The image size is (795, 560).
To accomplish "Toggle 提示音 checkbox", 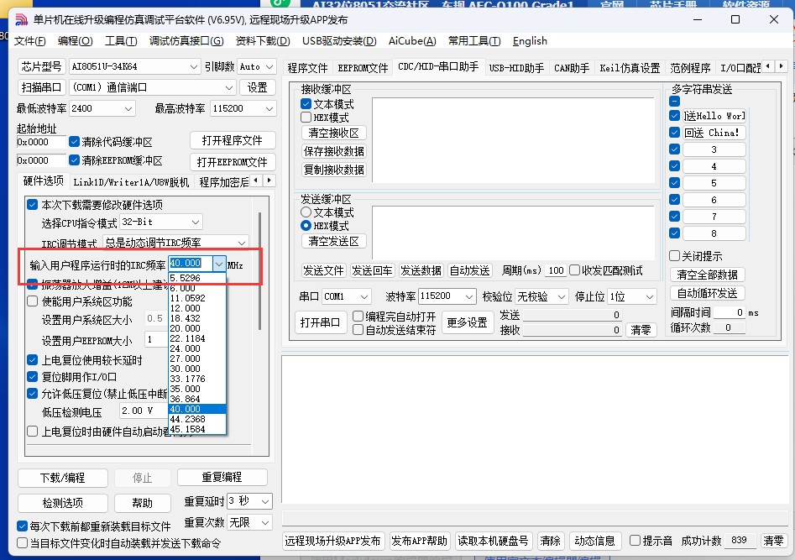I will tap(635, 540).
